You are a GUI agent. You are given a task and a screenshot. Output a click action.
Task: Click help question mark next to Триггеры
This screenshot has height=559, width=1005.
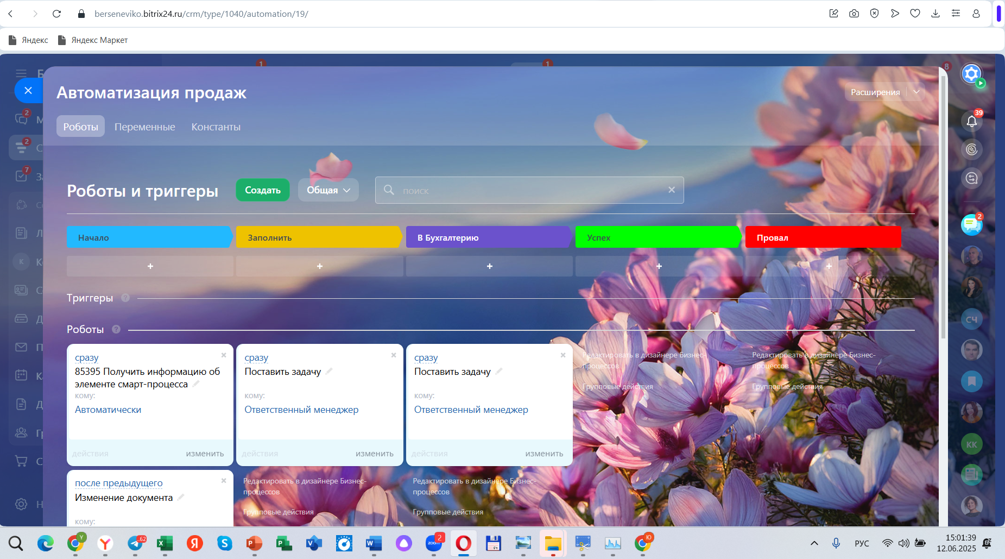click(125, 298)
